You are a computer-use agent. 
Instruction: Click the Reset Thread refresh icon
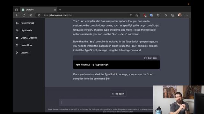pos(17,23)
